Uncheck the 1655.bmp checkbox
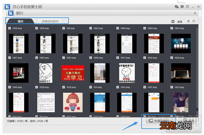The image size is (204, 135). [x=145, y=87]
